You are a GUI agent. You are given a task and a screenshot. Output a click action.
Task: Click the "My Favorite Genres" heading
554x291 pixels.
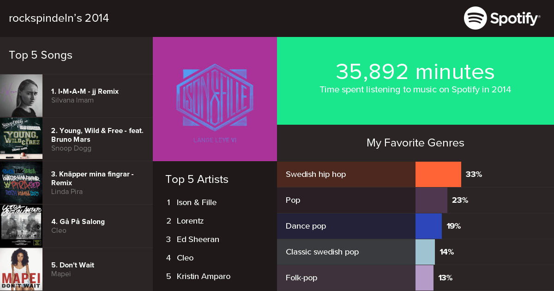pos(415,143)
